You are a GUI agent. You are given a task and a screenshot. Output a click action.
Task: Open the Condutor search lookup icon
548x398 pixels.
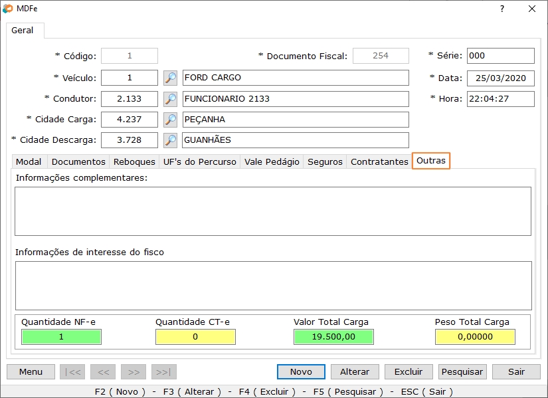[x=170, y=99]
